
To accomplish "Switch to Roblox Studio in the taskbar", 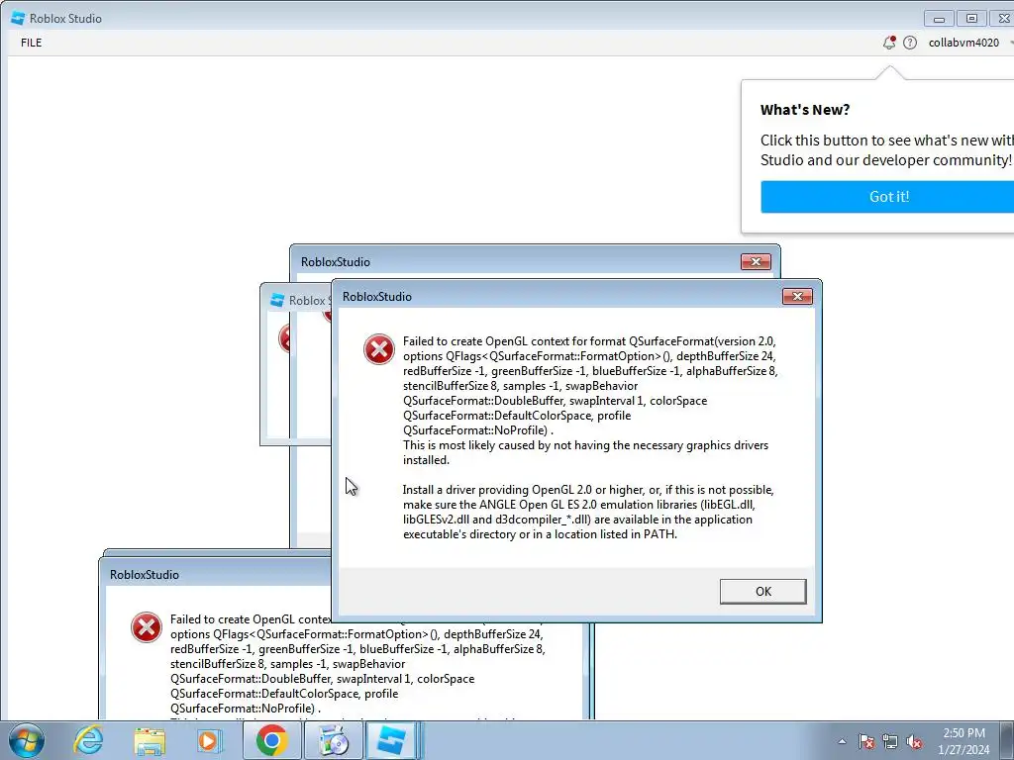I will tap(392, 740).
